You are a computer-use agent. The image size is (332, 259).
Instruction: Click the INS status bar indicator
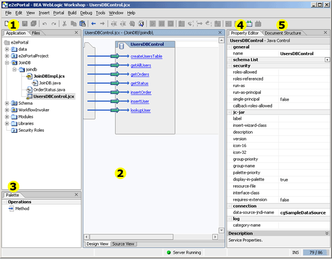(x=296, y=252)
